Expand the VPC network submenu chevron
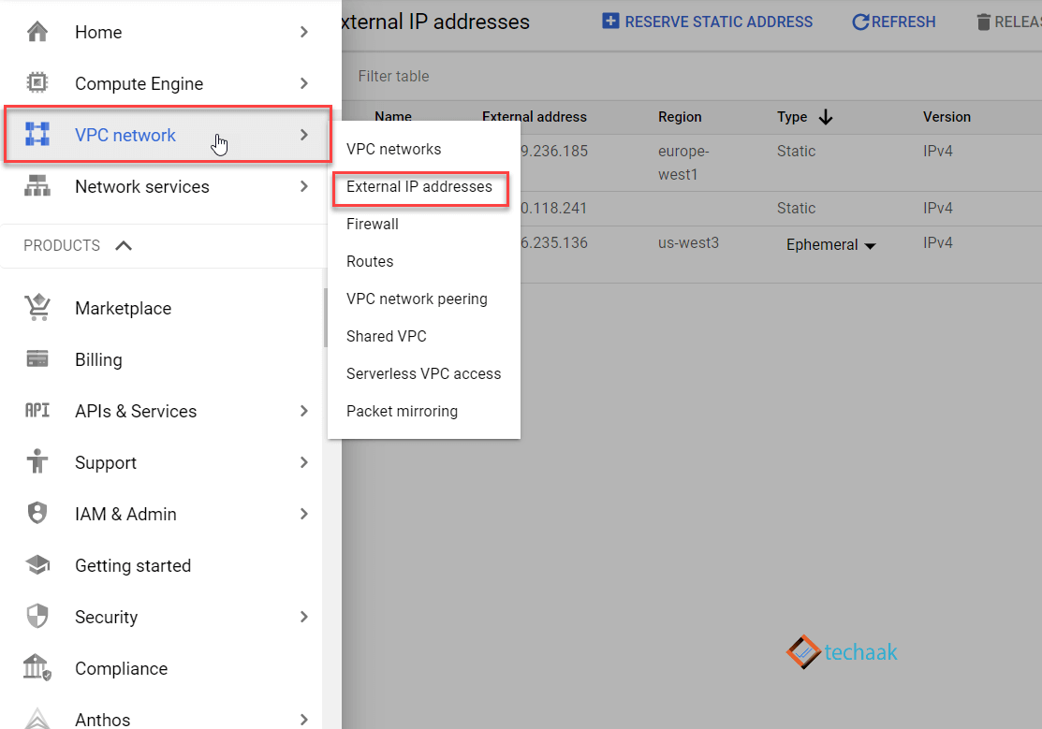 (x=303, y=134)
